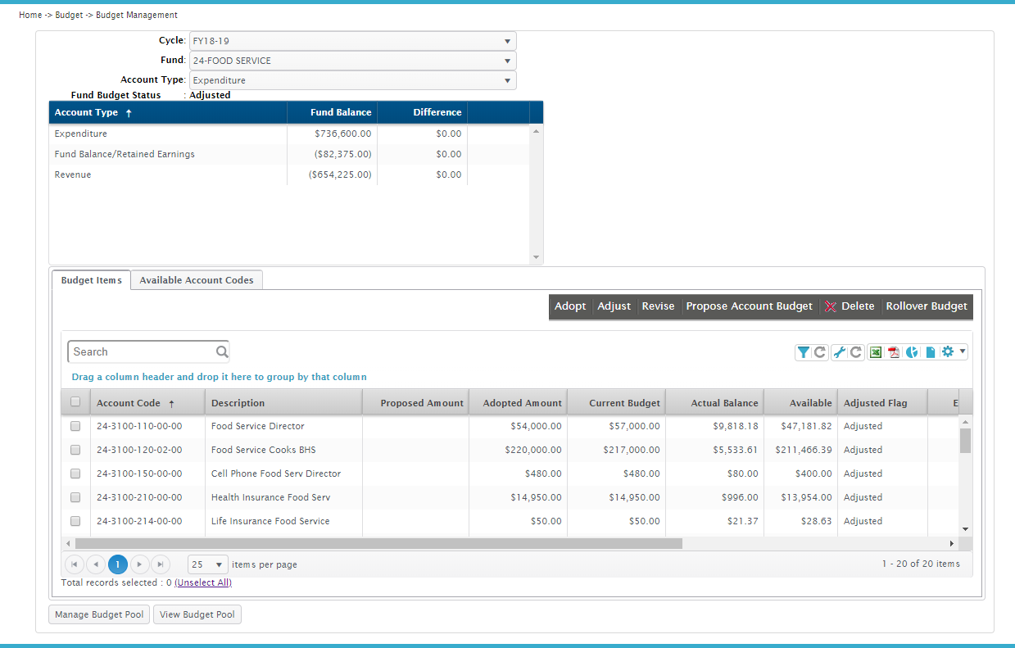Screen dimensions: 1015x648
Task: Sort summary by Account Type header
Action: click(168, 112)
